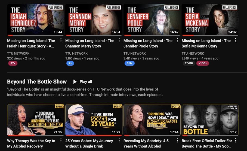Click title 'Revealing My Sobriety: 4.5 Years Without Alcohol'
247x151 pixels.
(146, 143)
